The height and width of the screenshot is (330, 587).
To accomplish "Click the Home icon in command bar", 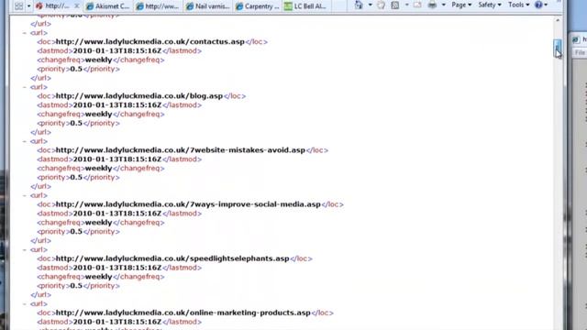I will [x=359, y=5].
